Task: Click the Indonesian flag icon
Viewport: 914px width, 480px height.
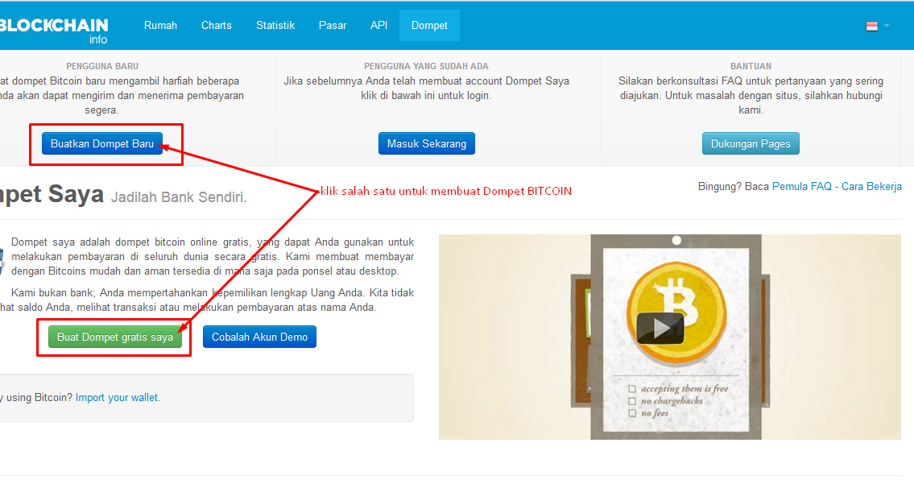Action: (x=872, y=26)
